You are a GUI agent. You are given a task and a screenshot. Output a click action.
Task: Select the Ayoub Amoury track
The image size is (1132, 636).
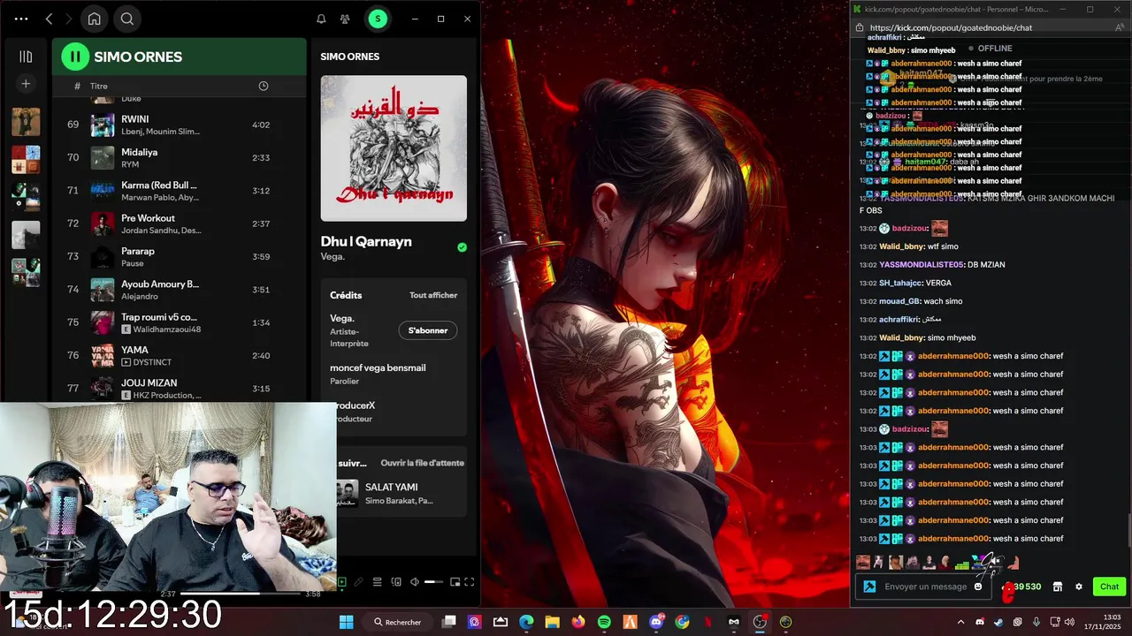click(x=179, y=290)
